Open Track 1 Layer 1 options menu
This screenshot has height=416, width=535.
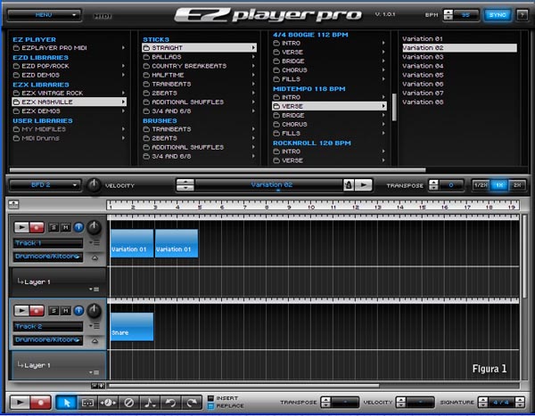point(95,290)
